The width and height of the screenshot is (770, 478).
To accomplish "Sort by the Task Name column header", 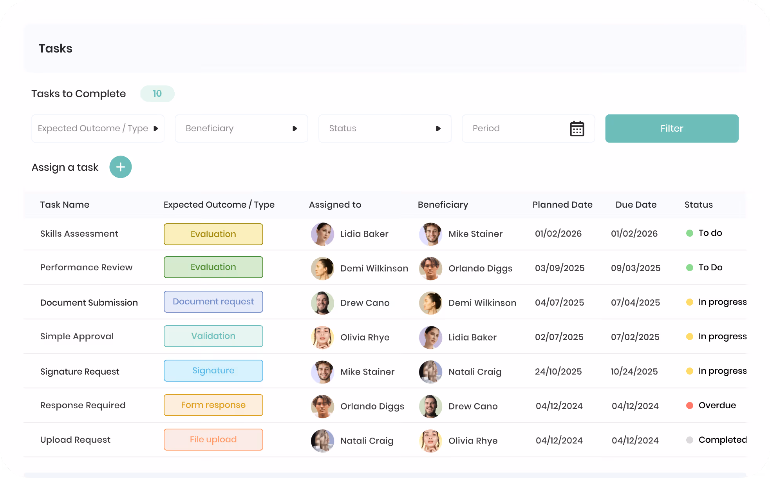I will pos(65,205).
